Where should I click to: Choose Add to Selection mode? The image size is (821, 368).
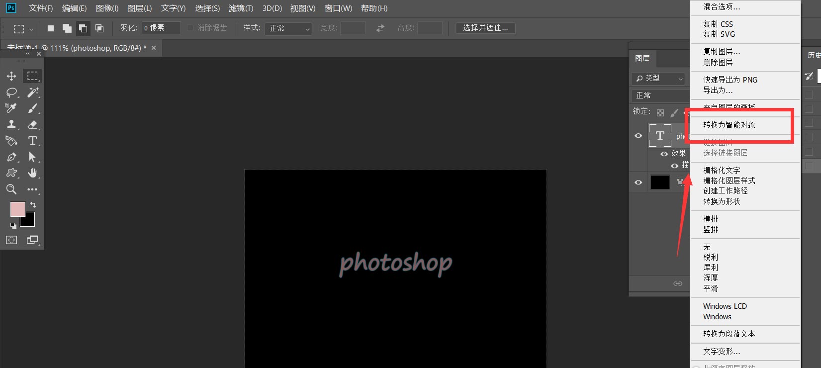click(x=67, y=28)
